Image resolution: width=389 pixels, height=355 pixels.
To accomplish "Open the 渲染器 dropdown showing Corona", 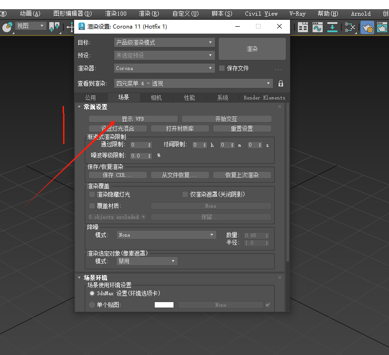I will coord(164,68).
